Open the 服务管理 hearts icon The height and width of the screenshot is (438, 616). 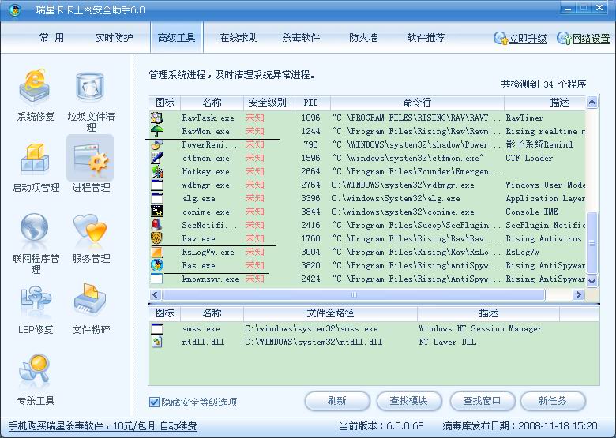[90, 229]
